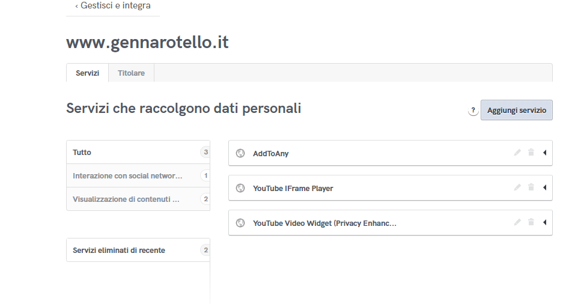Switch to the Titolare tab
Viewport: 569px width, 304px height.
tap(131, 73)
